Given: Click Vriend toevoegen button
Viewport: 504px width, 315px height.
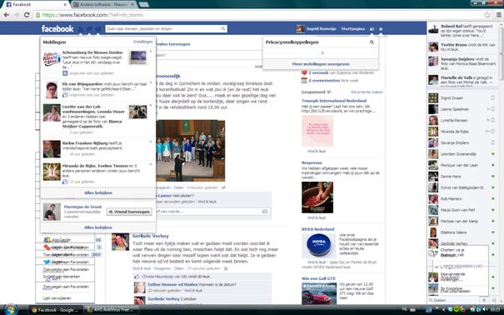Looking at the screenshot, I should click(x=129, y=212).
